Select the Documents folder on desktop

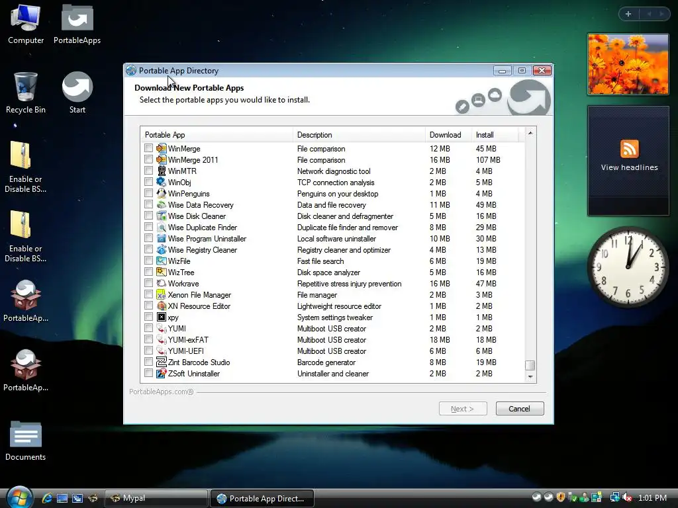(x=26, y=441)
